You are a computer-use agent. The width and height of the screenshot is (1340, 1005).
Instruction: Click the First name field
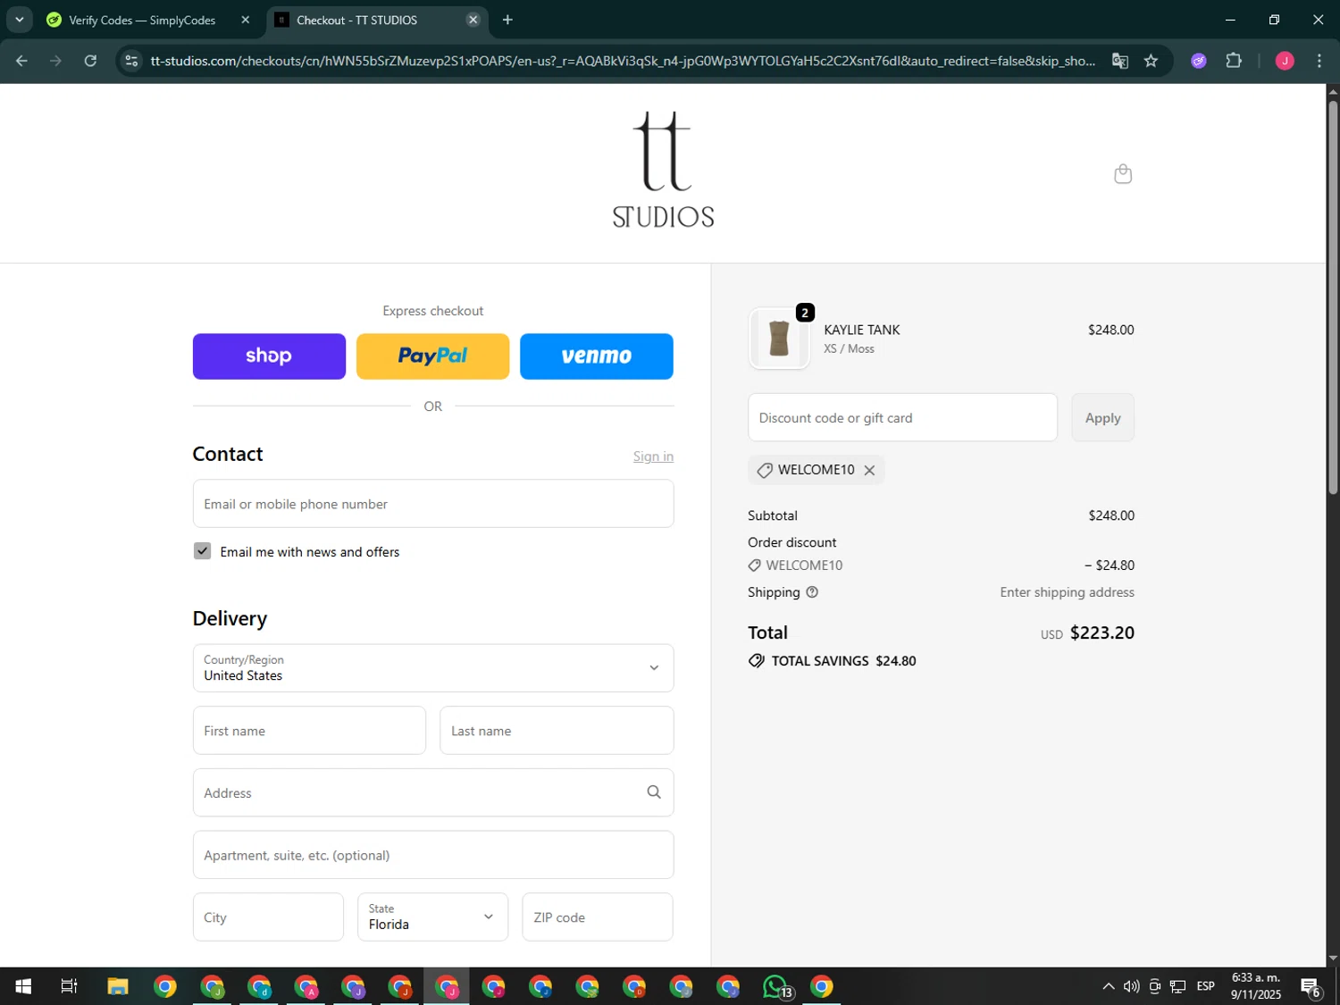[x=309, y=731]
